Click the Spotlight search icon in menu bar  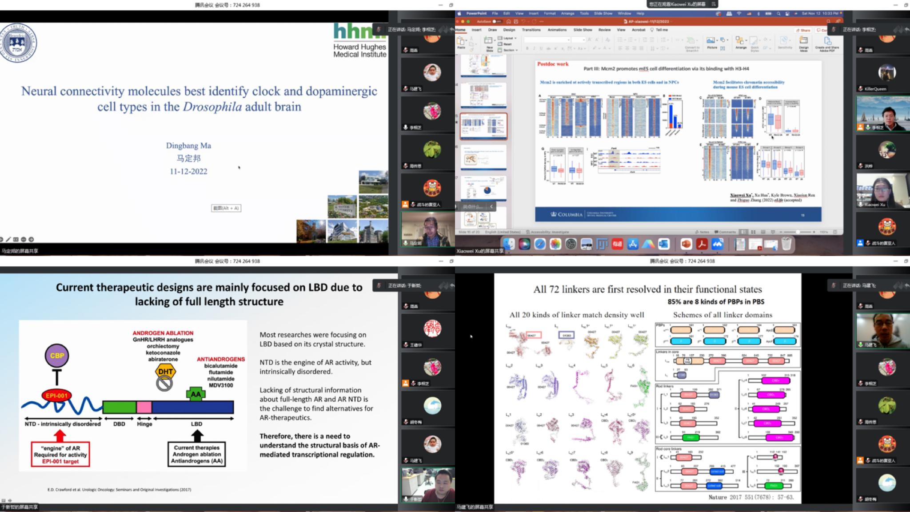[x=778, y=14]
